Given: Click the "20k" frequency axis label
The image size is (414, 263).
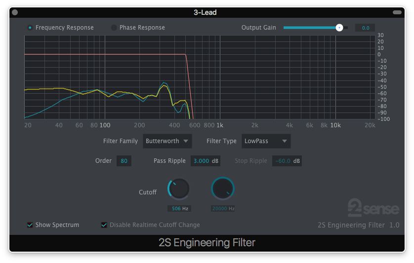Looking at the screenshot, I should (x=370, y=125).
